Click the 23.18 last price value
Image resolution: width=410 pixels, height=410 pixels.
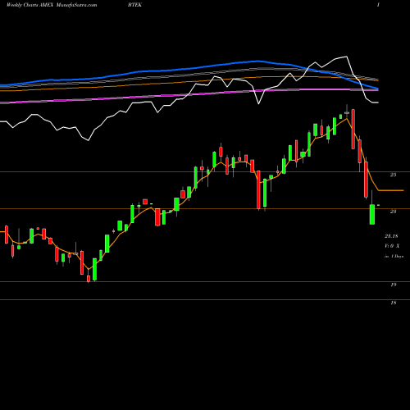tap(391, 235)
